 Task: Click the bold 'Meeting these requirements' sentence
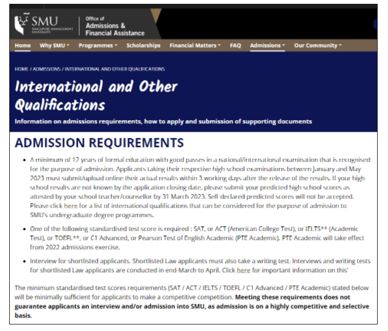tap(192, 307)
